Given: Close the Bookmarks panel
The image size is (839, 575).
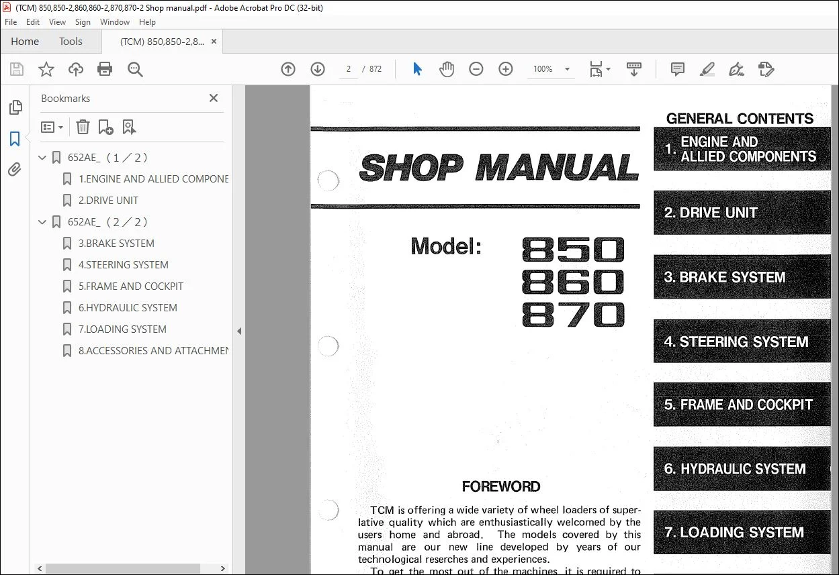Looking at the screenshot, I should pyautogui.click(x=214, y=98).
